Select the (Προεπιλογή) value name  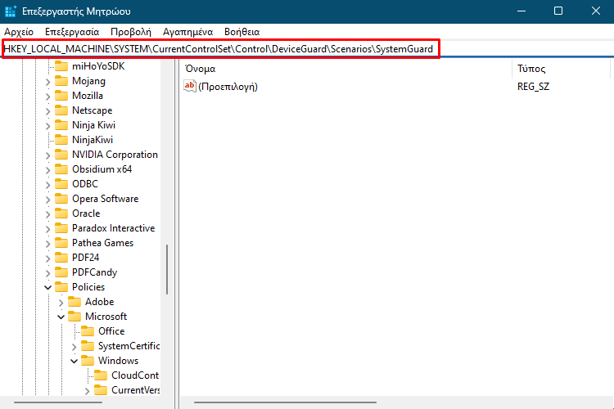[228, 87]
